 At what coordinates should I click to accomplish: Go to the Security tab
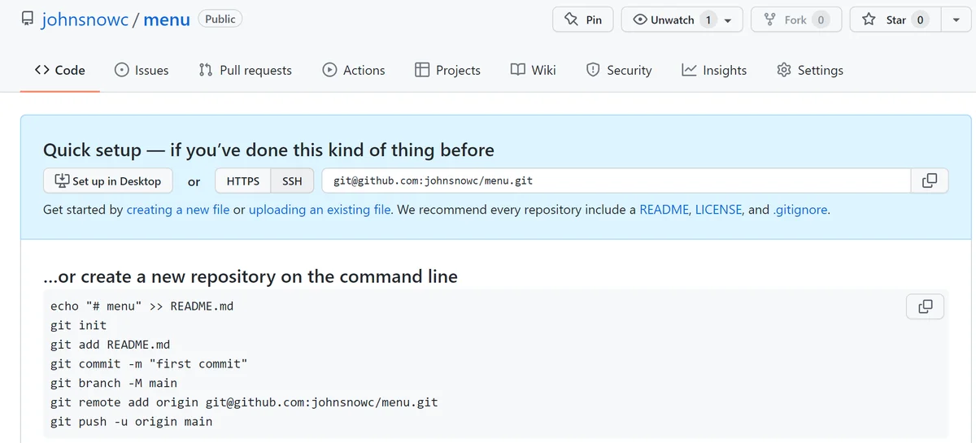point(619,70)
